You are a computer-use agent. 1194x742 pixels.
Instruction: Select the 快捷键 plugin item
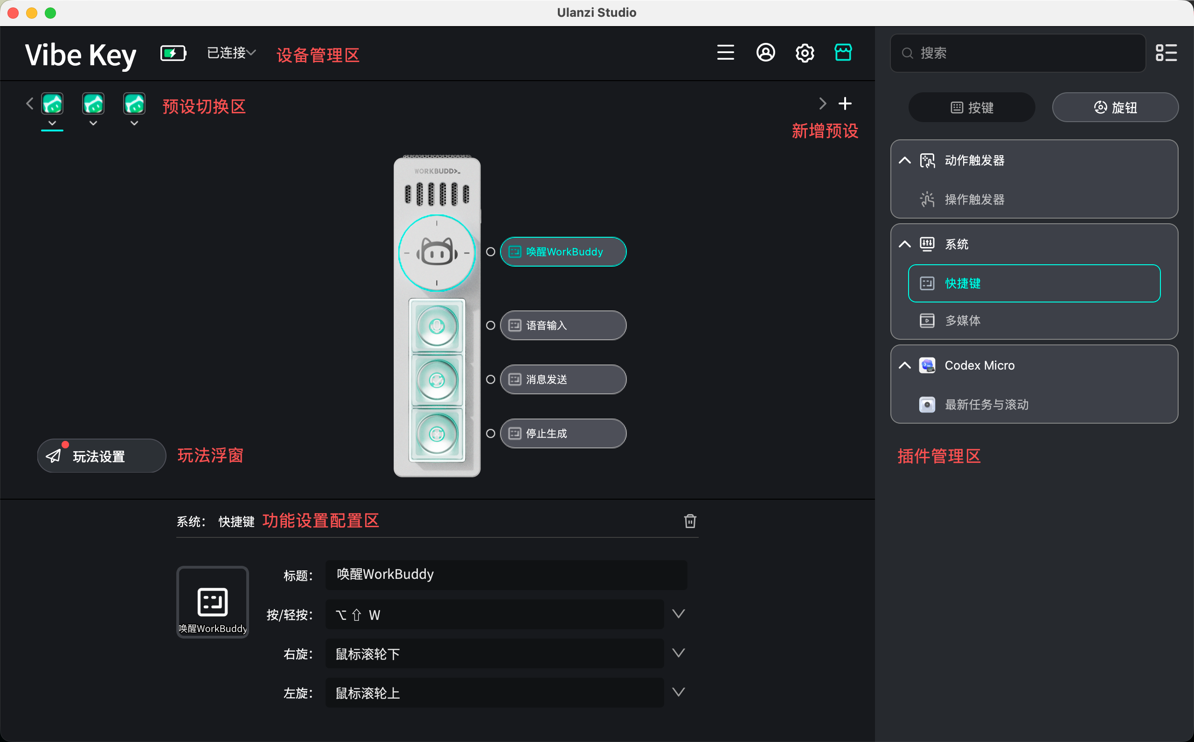coord(1034,284)
